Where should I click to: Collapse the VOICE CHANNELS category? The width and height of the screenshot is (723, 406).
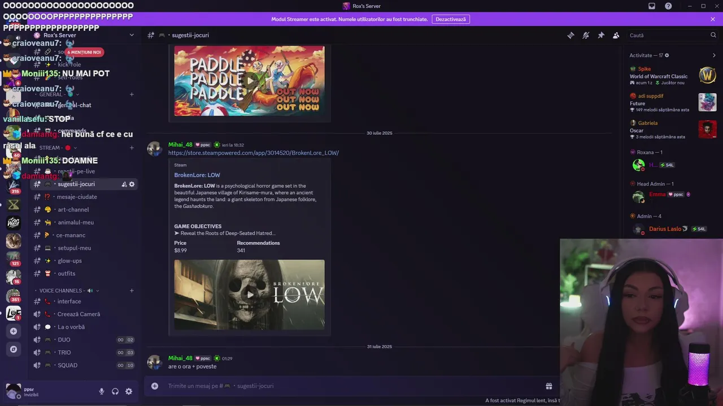(67, 290)
